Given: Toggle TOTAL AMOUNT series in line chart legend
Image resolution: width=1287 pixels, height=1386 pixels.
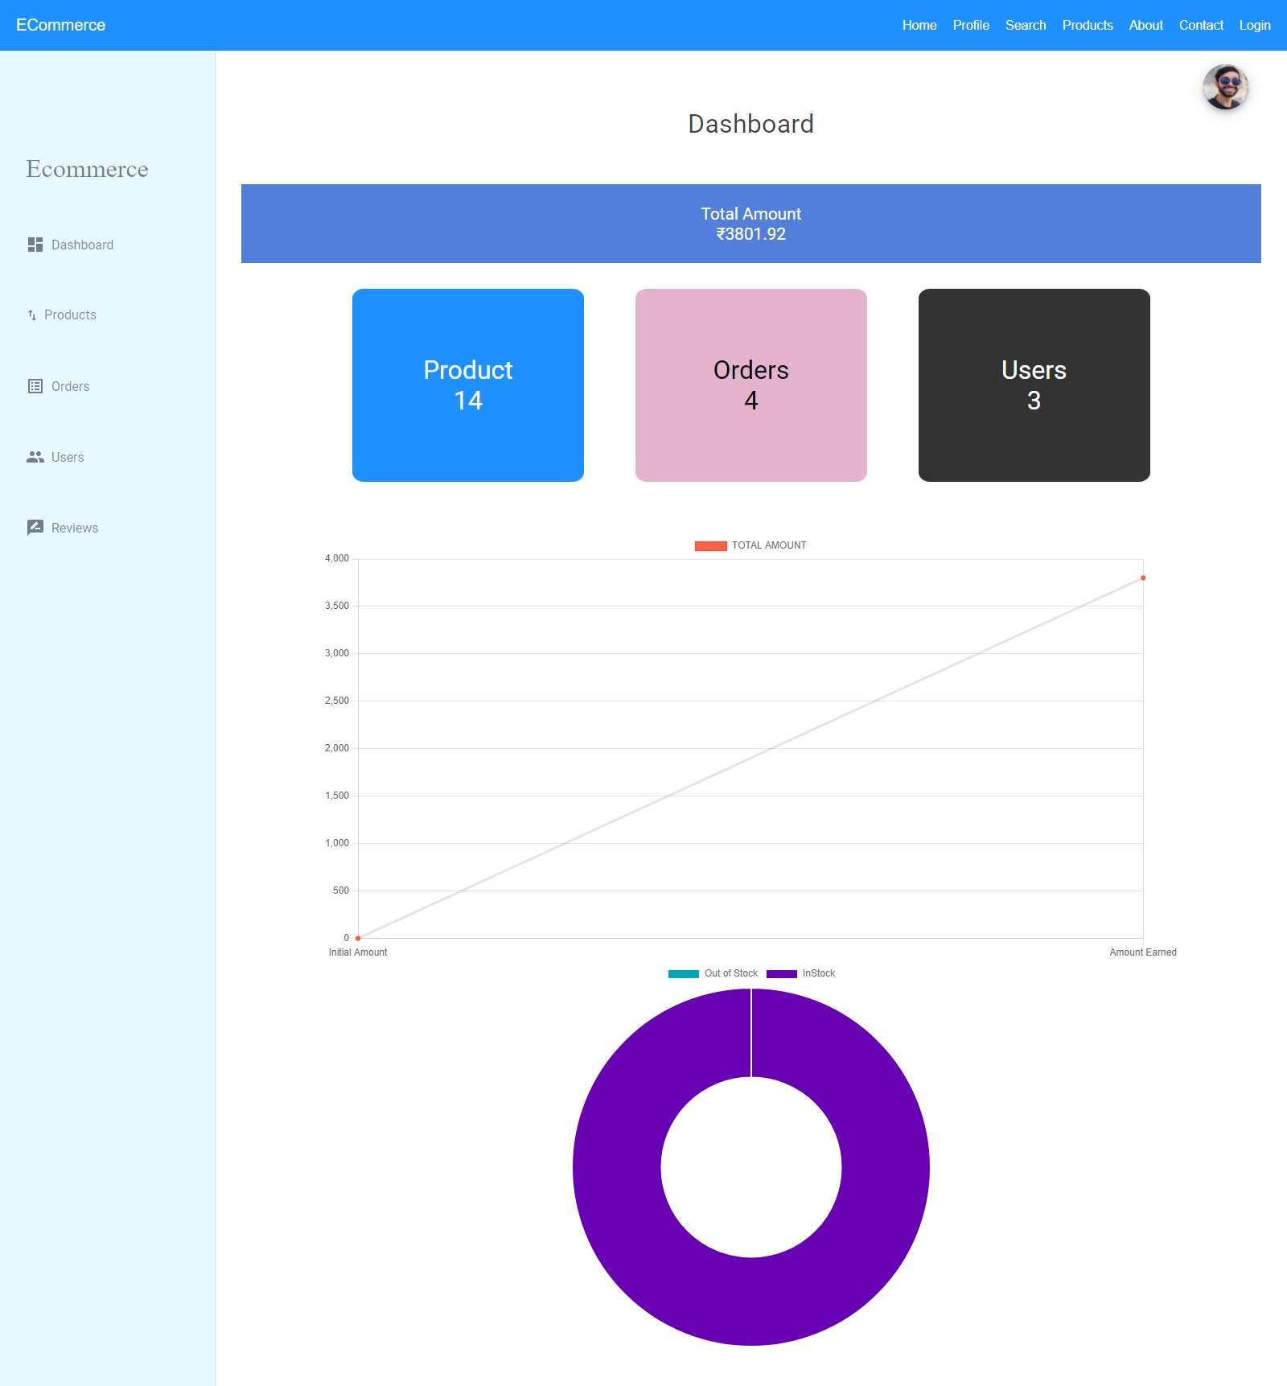Looking at the screenshot, I should [767, 545].
